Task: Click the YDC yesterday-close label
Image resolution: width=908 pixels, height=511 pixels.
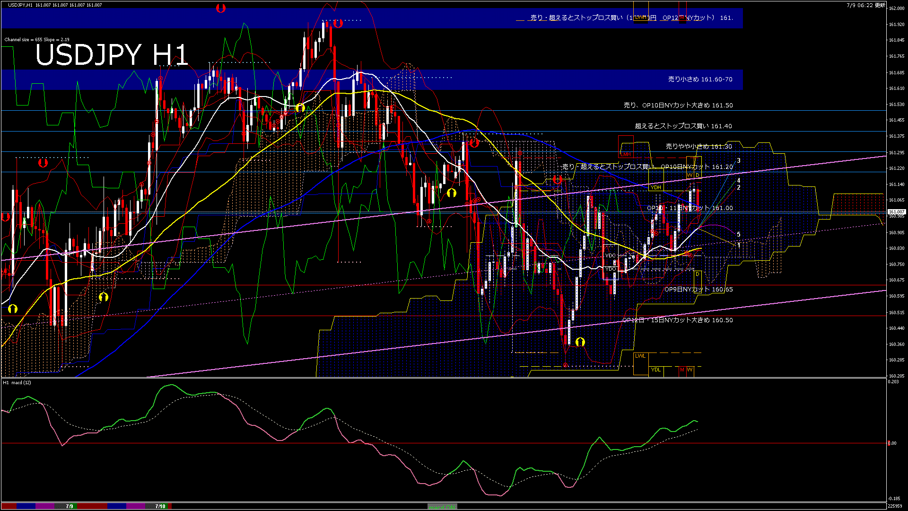Action: click(611, 255)
